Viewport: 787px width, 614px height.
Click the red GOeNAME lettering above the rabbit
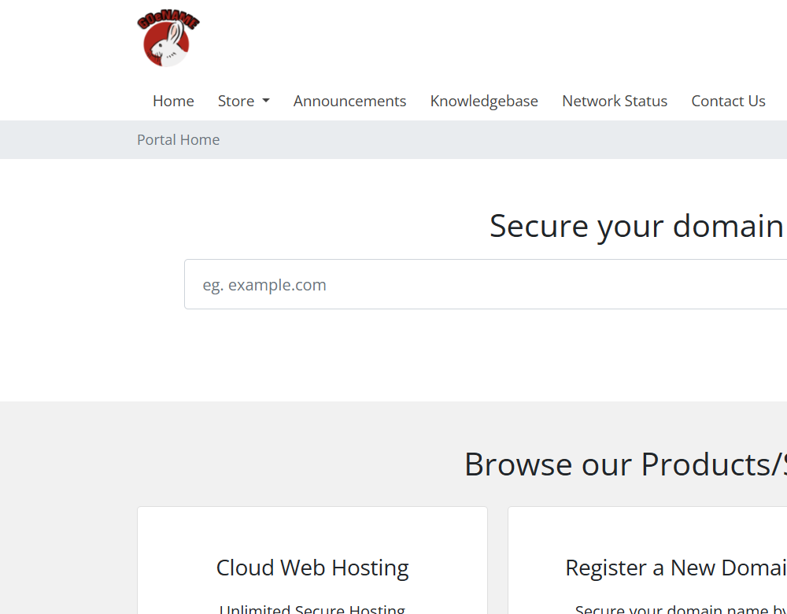168,20
